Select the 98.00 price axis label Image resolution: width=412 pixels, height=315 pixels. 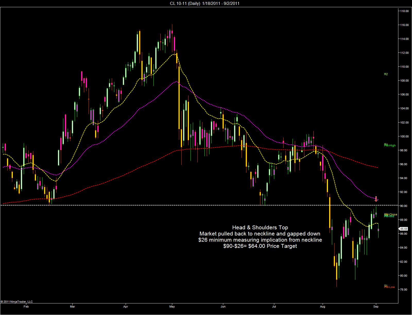[x=404, y=150]
